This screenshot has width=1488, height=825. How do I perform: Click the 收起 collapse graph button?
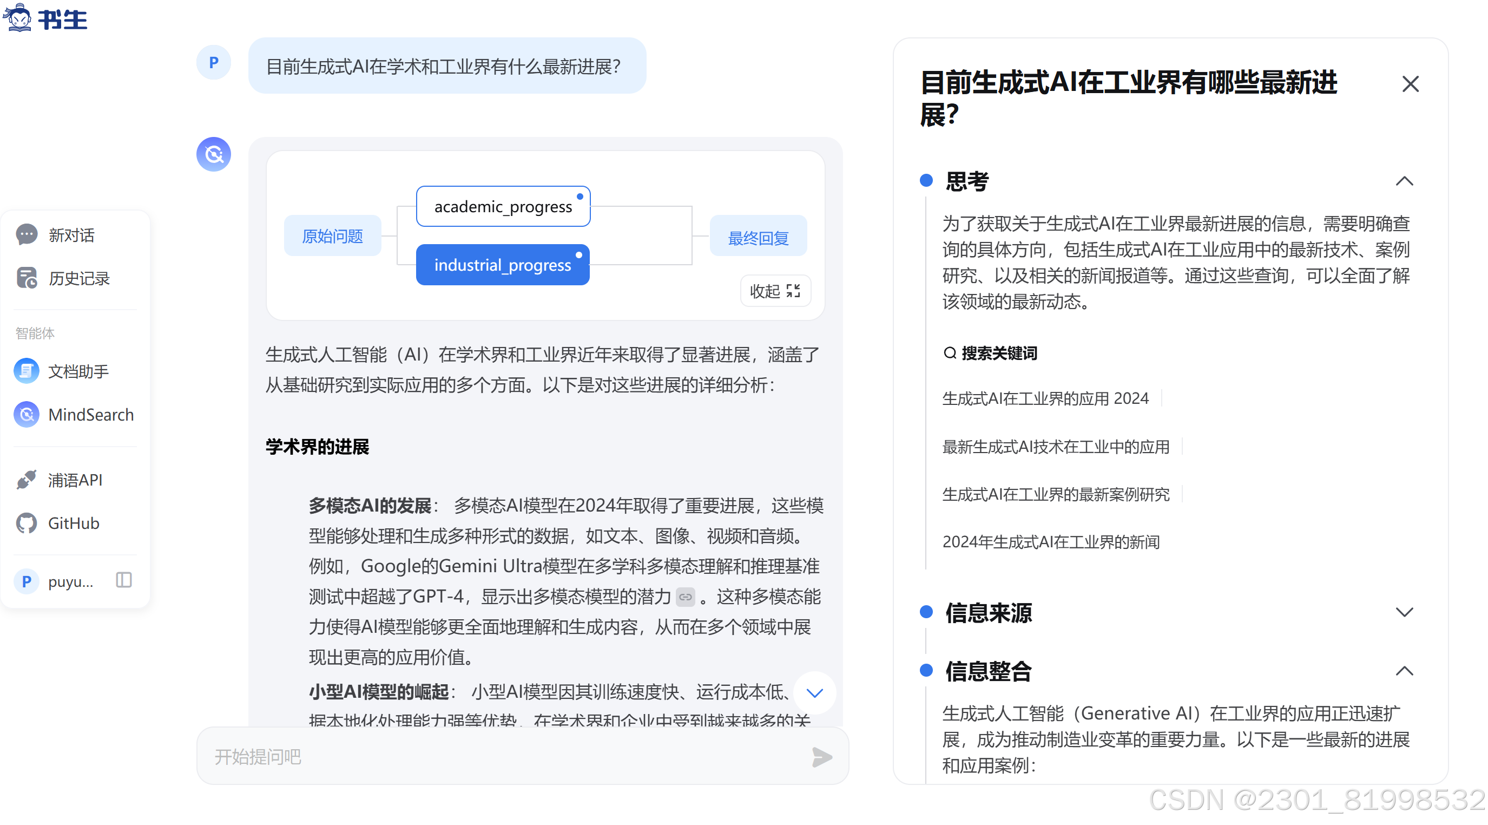pos(775,291)
